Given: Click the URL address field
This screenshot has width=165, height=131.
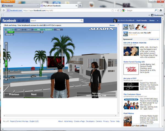Looking at the screenshot, I should 67,10.
